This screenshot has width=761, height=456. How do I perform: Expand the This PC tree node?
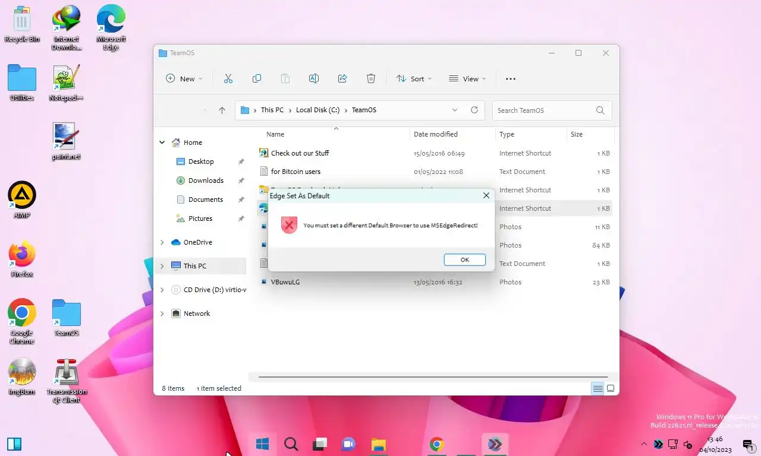[162, 266]
